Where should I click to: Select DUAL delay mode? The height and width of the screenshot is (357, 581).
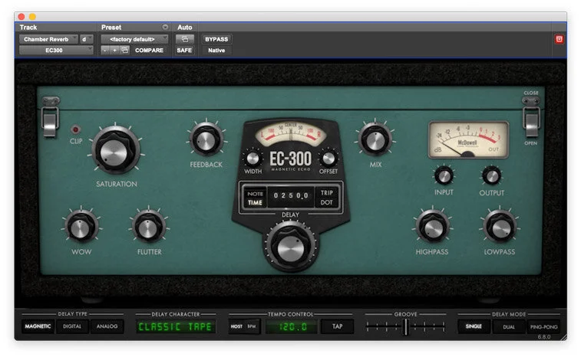[x=509, y=326]
